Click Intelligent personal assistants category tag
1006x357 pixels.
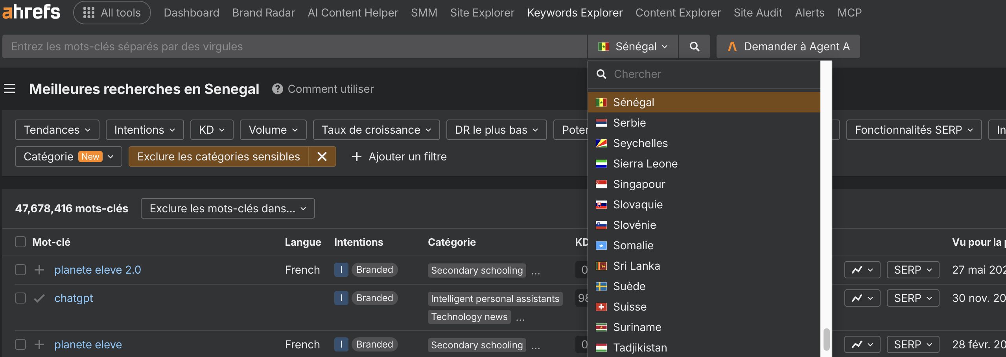(x=495, y=298)
